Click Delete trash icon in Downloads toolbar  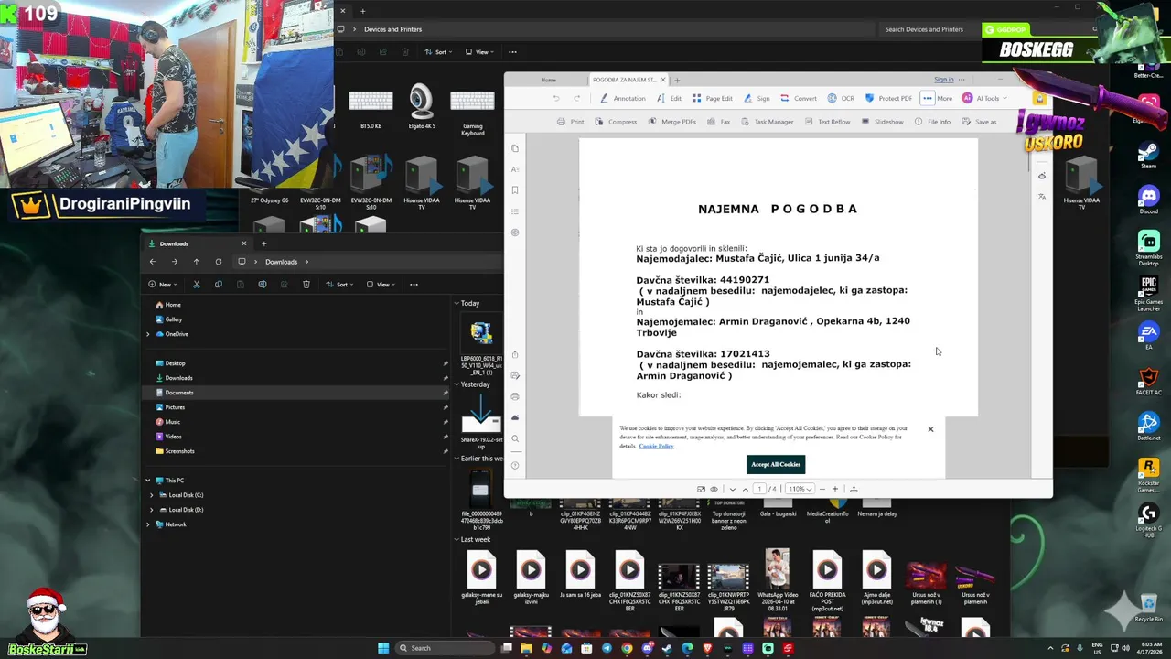pyautogui.click(x=306, y=284)
